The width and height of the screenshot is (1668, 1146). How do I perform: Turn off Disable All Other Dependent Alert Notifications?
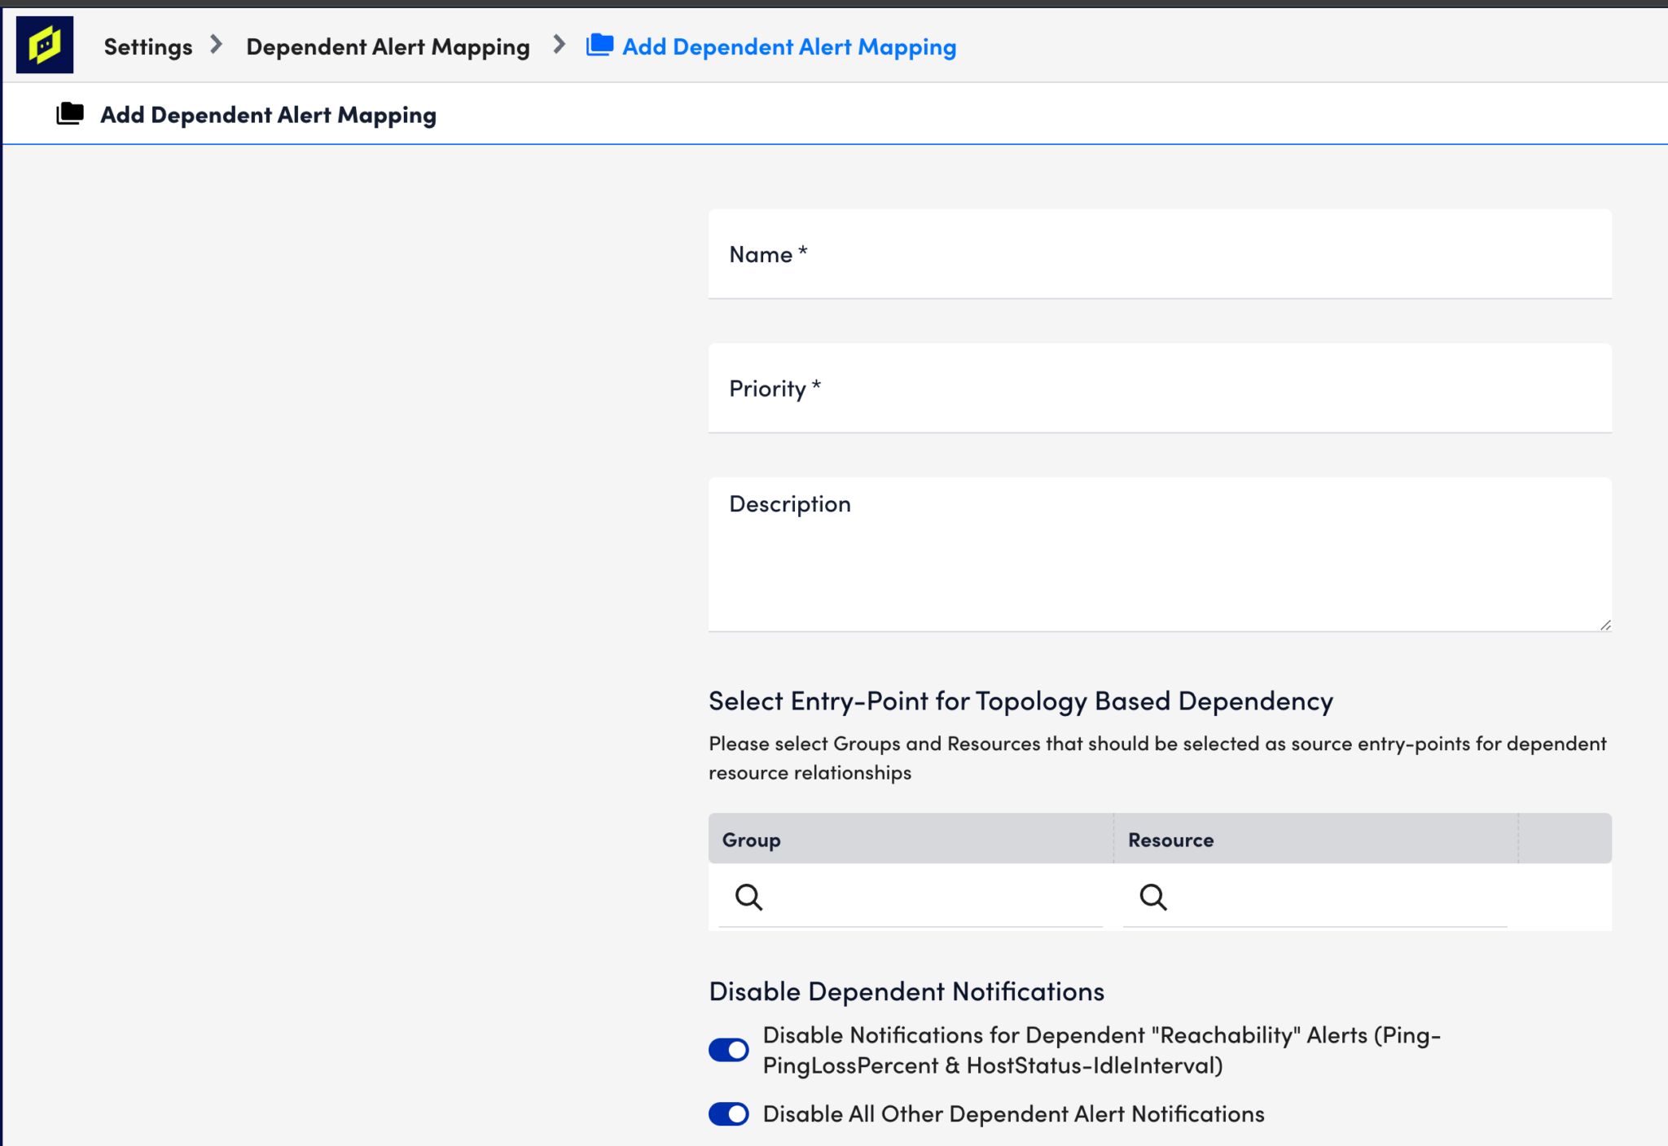pyautogui.click(x=728, y=1113)
